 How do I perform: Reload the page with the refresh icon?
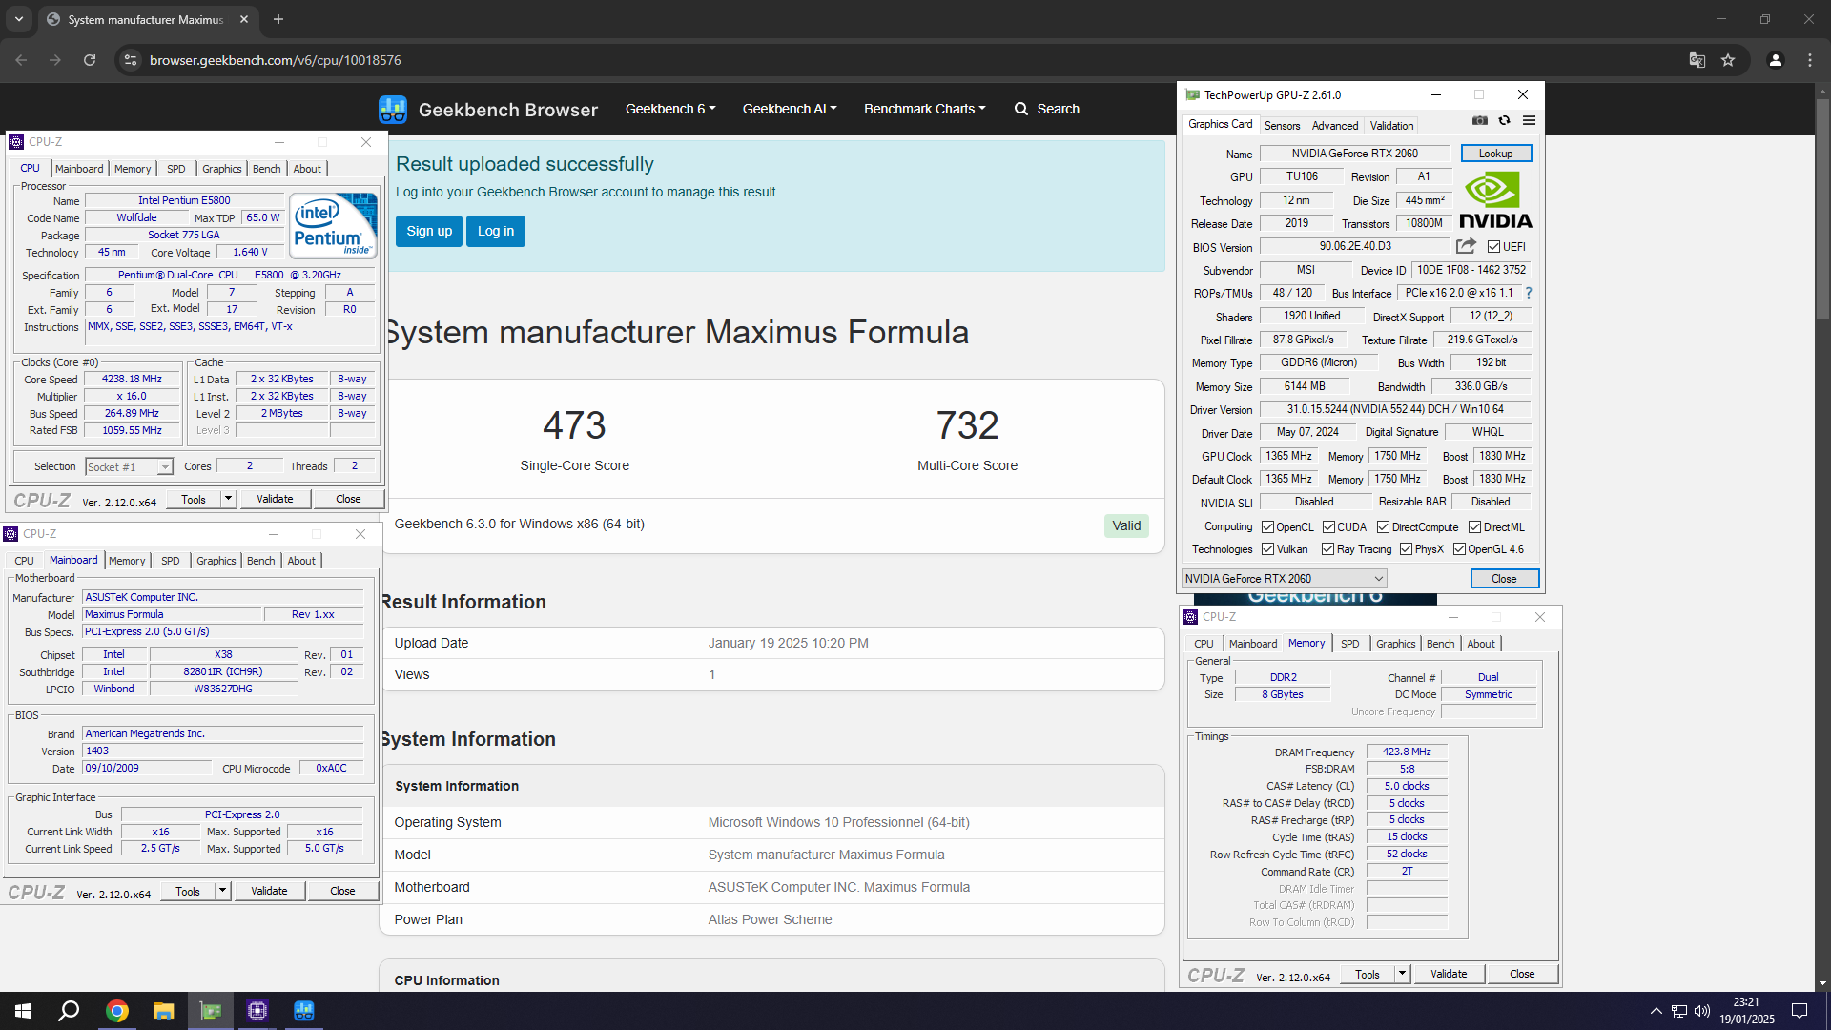90,60
